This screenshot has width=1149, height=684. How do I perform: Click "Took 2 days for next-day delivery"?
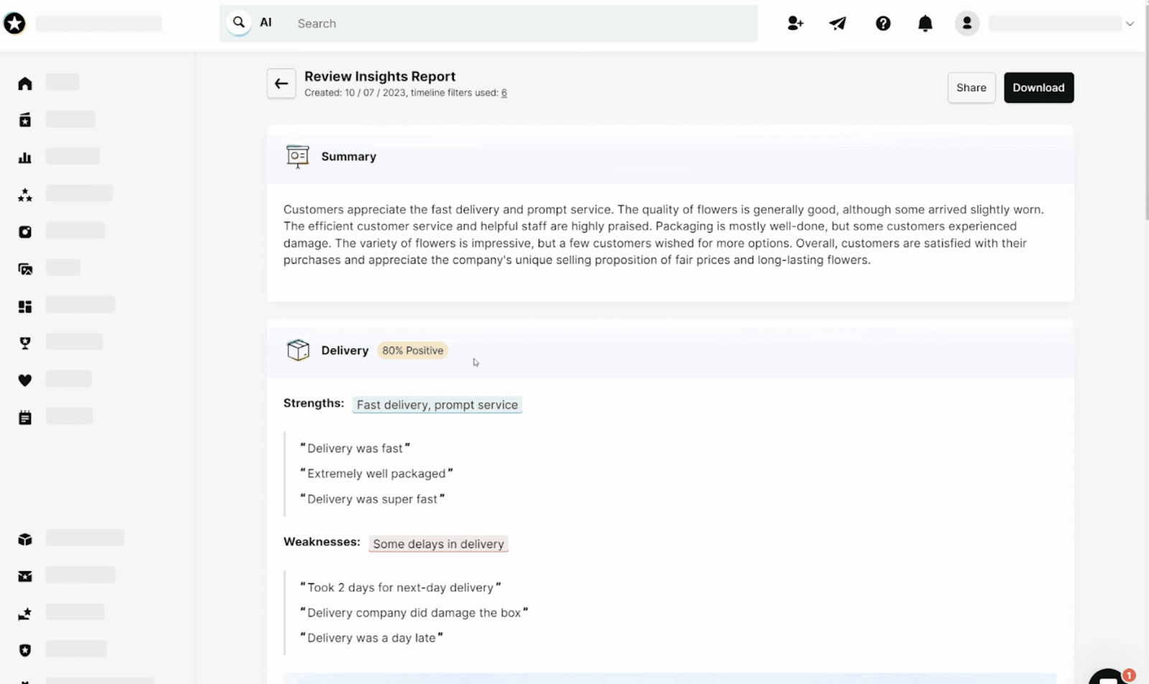[x=400, y=588]
